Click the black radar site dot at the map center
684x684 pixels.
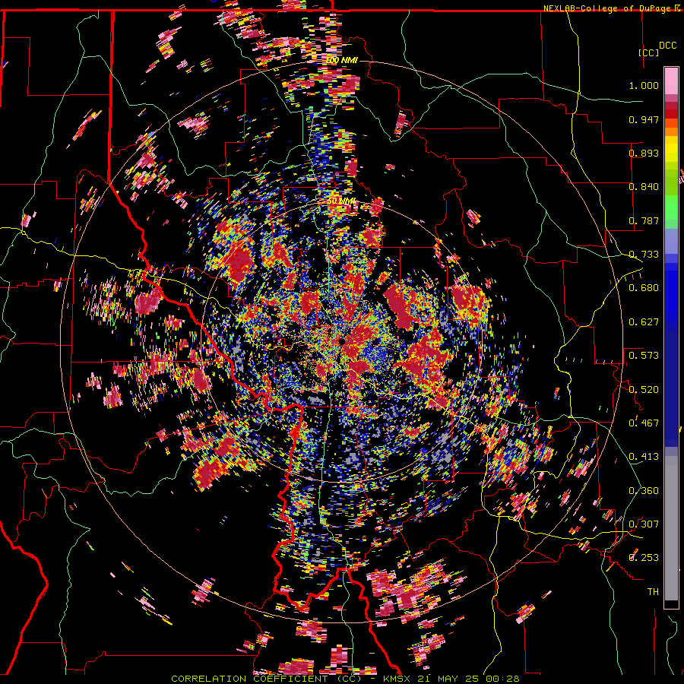342,341
